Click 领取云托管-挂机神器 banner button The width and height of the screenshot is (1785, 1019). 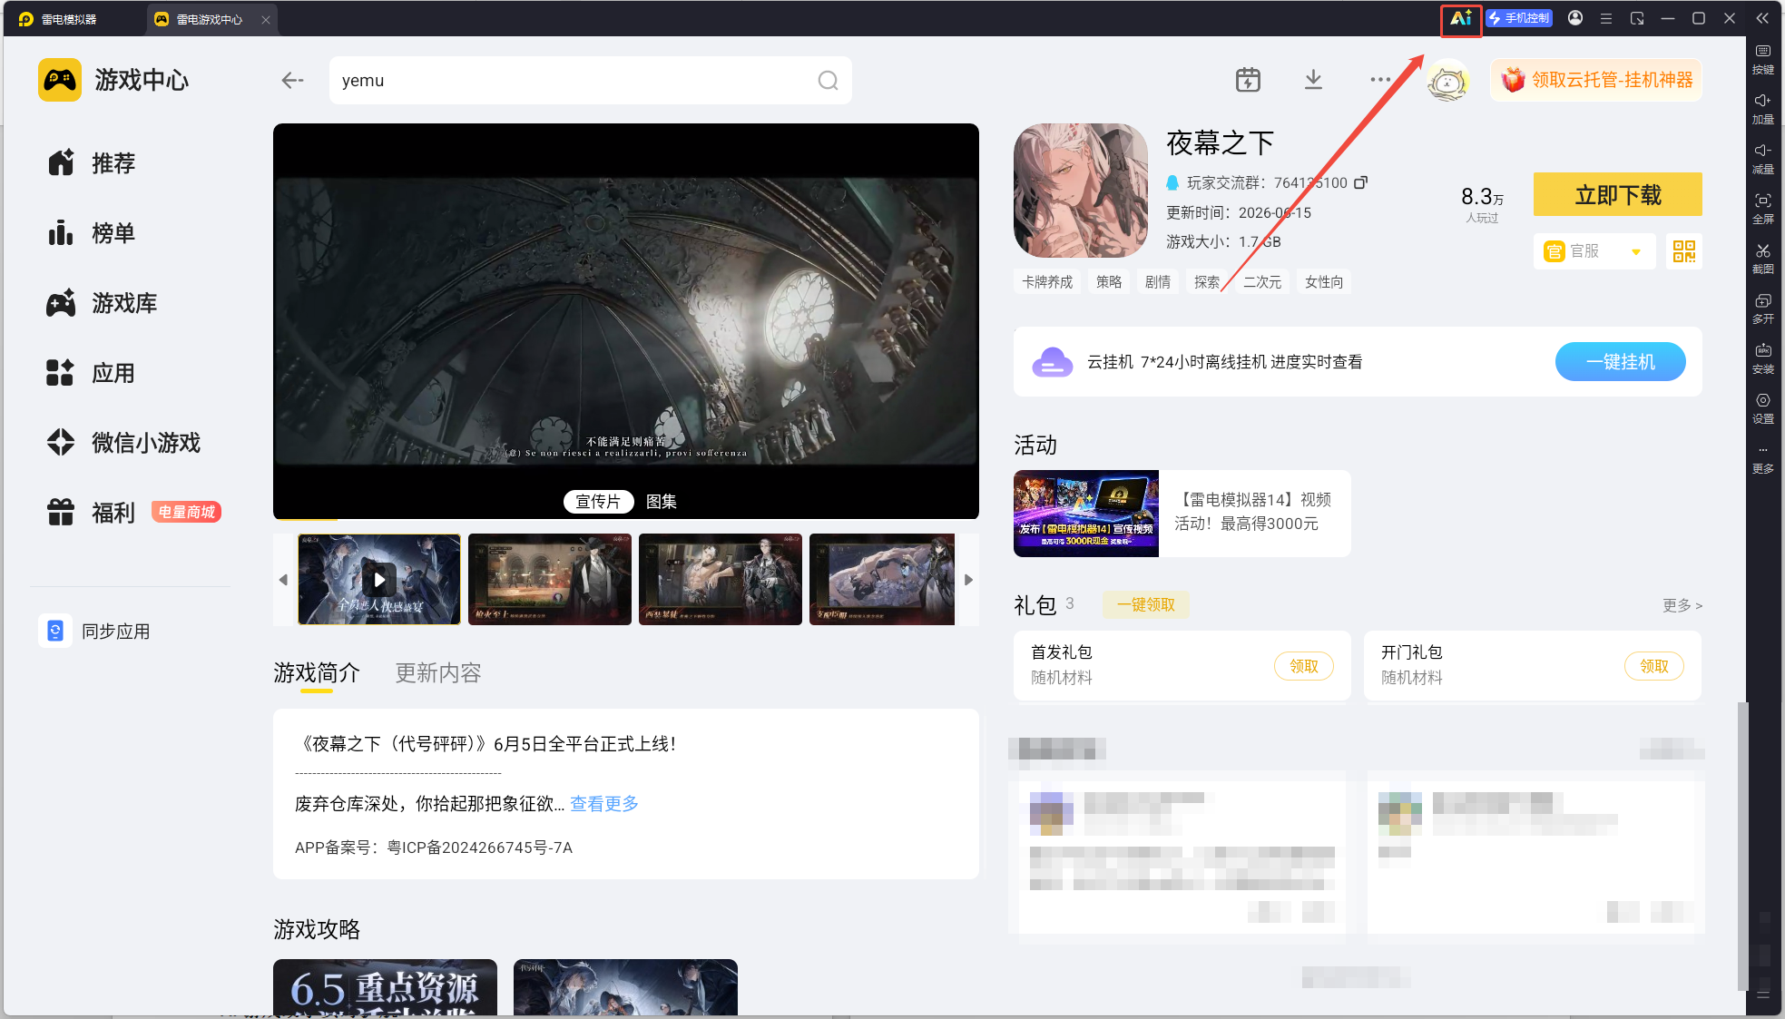[1596, 80]
